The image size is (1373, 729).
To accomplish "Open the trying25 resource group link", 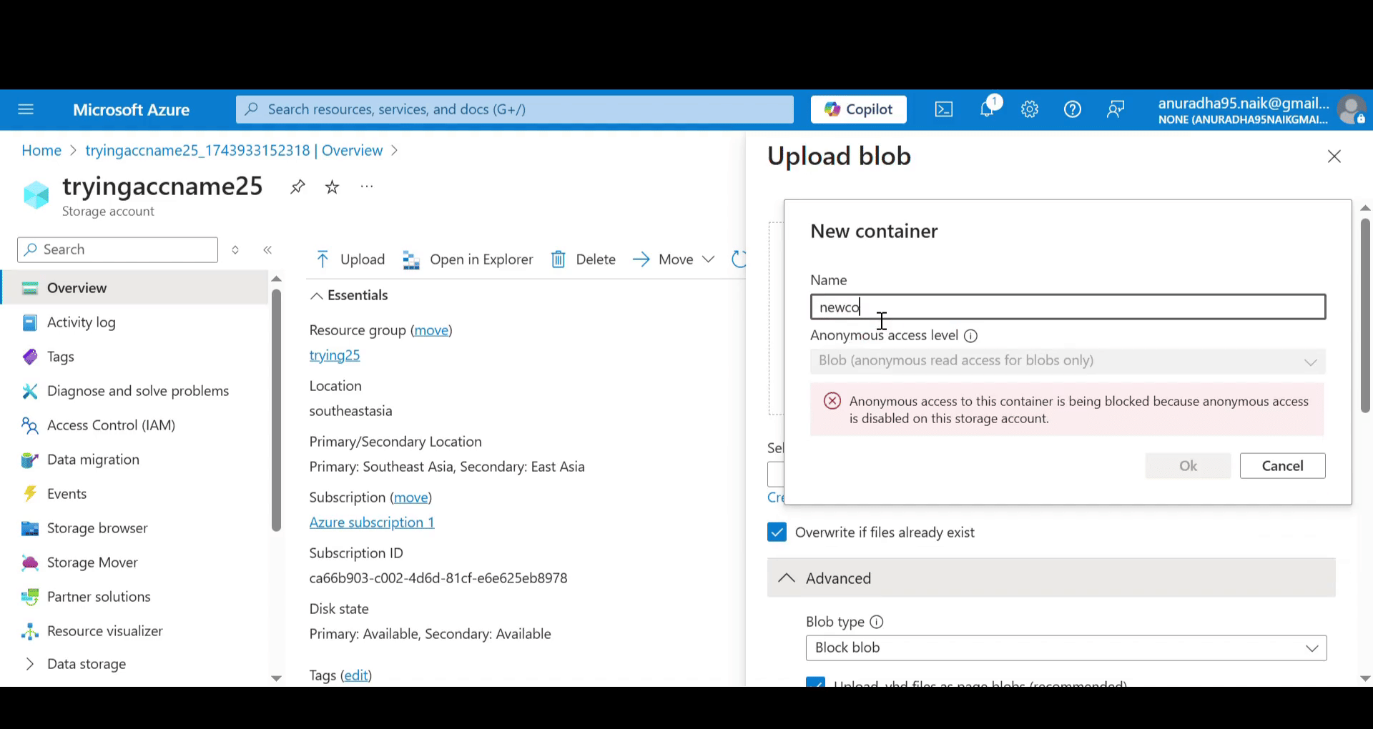I will (x=335, y=355).
